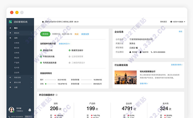Image resolution: width=193 pixels, height=118 pixels.
Task: Expand the 静态码 sidebar menu
Action: pos(31,33)
